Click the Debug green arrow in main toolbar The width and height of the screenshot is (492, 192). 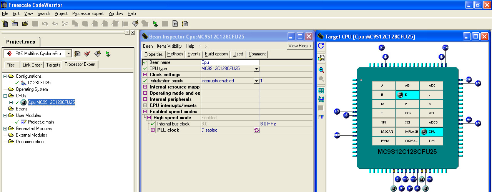pyautogui.click(x=155, y=24)
